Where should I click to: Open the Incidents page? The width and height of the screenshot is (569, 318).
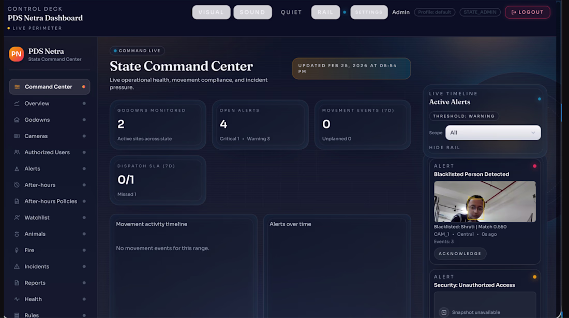[49, 266]
